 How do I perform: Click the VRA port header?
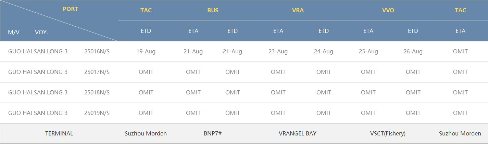(298, 10)
